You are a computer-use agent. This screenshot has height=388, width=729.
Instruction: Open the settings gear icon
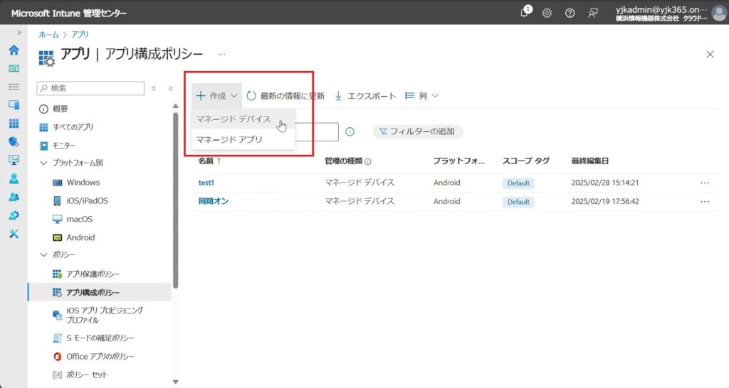547,13
